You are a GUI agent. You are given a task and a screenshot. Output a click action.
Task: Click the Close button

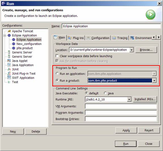click(149, 144)
